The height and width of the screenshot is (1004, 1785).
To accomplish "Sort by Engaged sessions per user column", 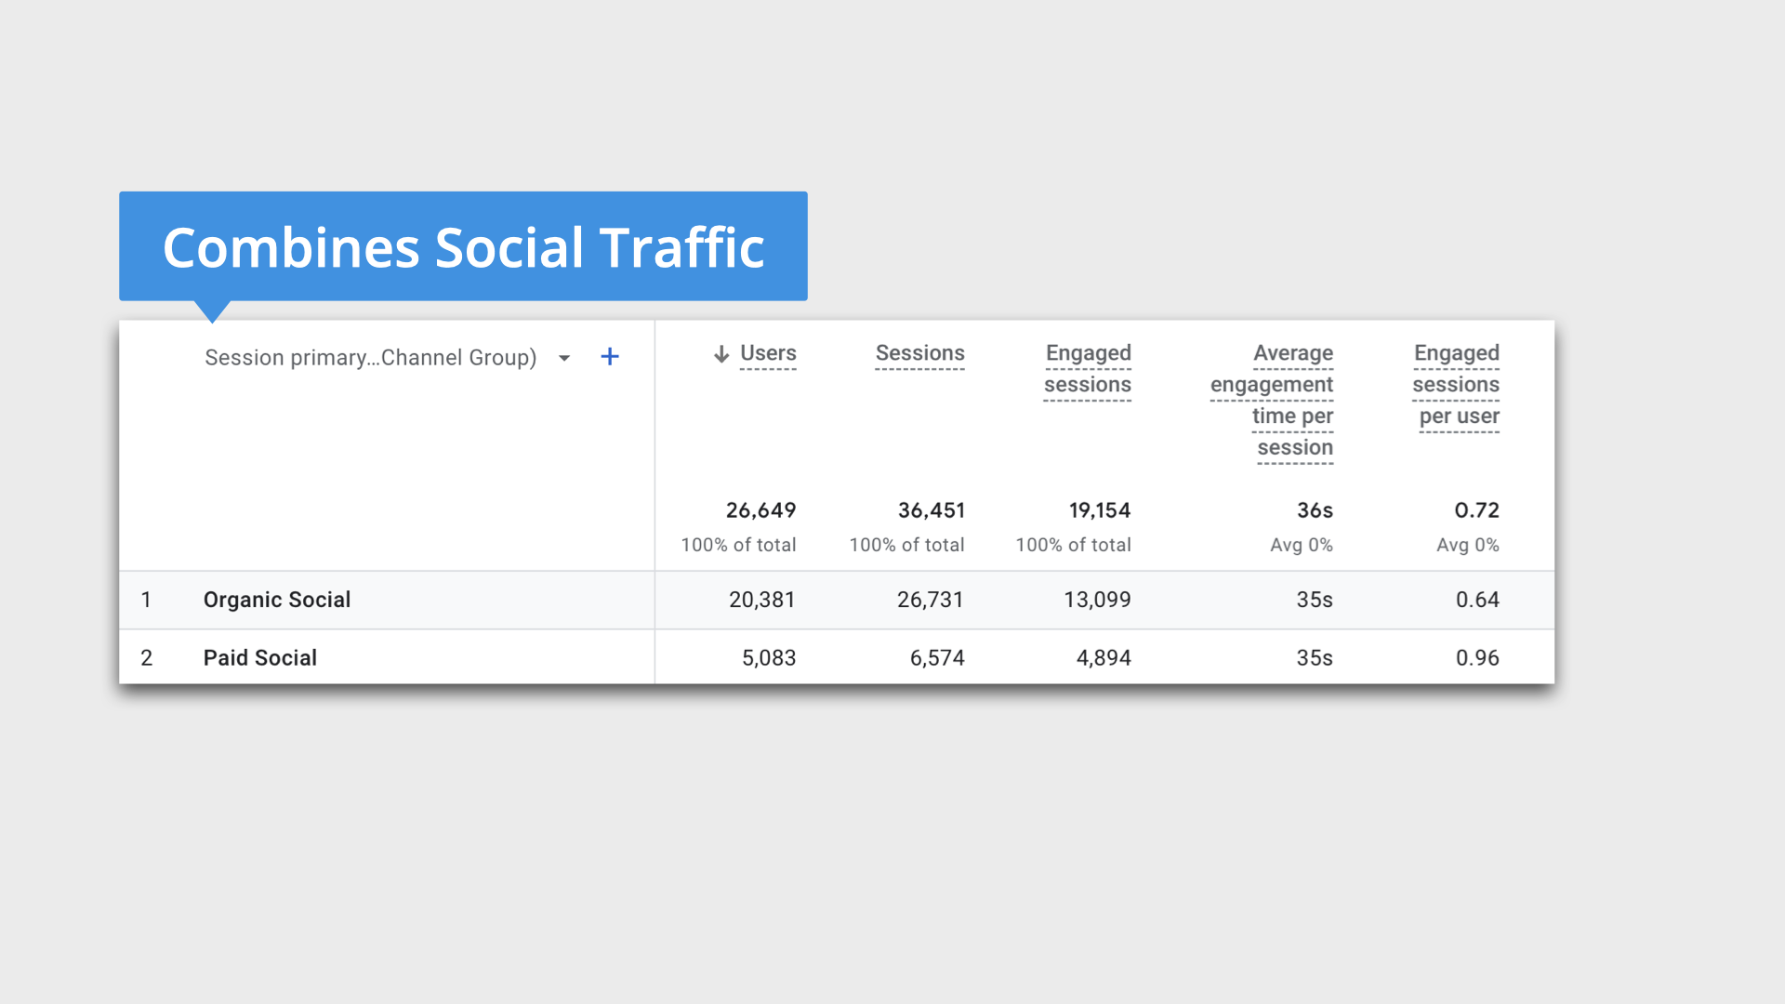I will (1456, 385).
